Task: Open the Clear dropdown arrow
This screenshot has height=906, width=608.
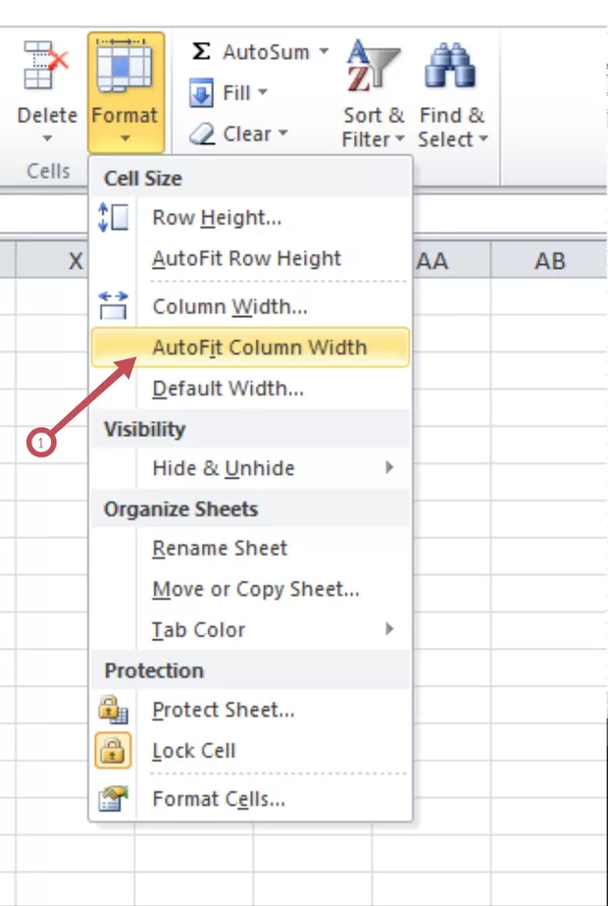Action: (283, 134)
